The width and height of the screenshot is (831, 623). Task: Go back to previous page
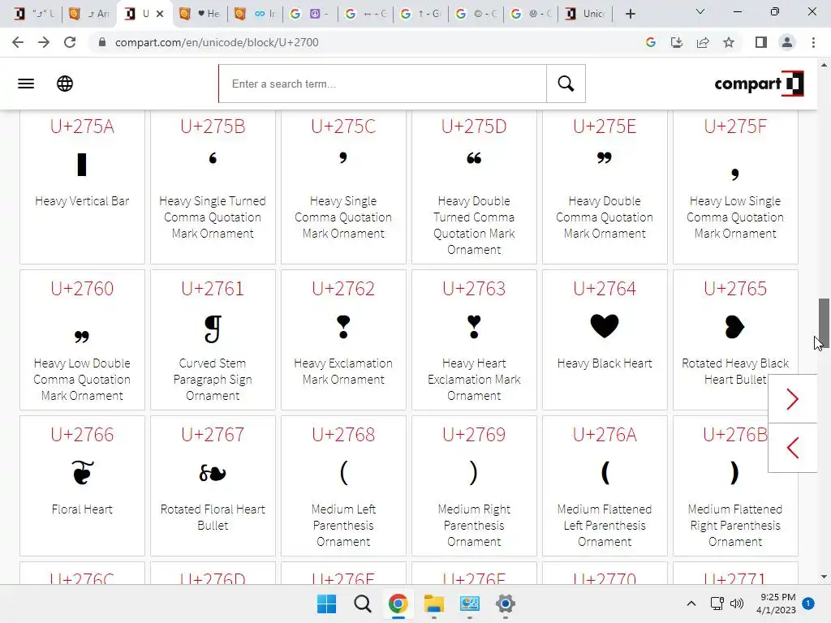tap(18, 42)
